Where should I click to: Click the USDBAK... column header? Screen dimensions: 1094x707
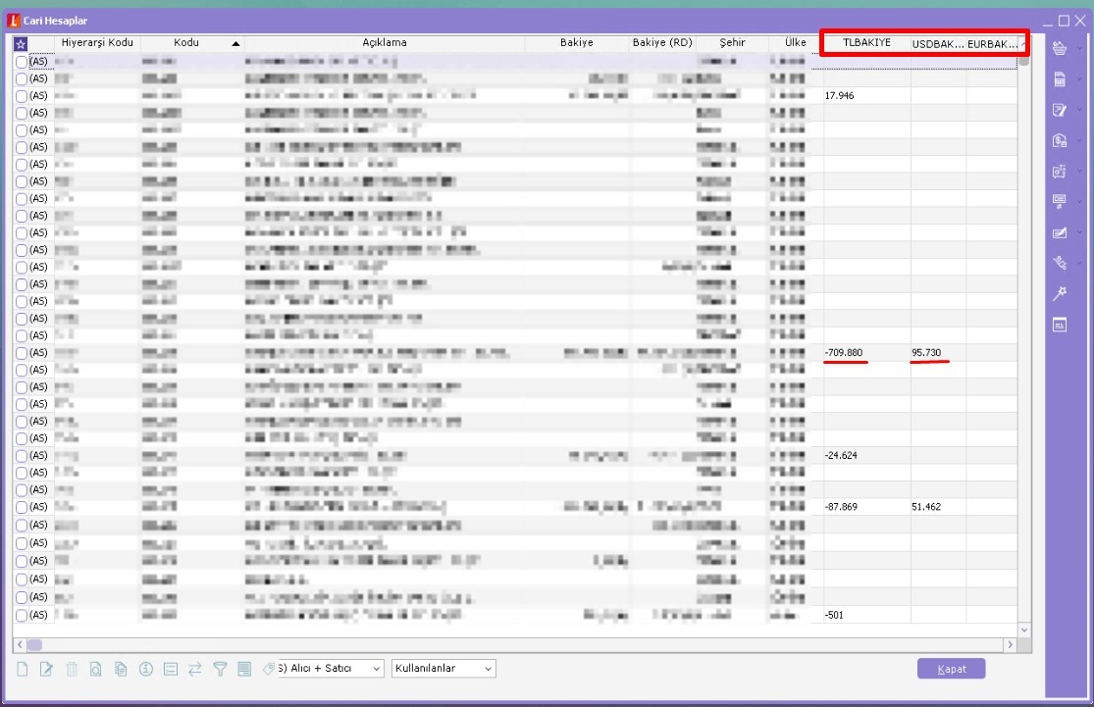pyautogui.click(x=938, y=44)
